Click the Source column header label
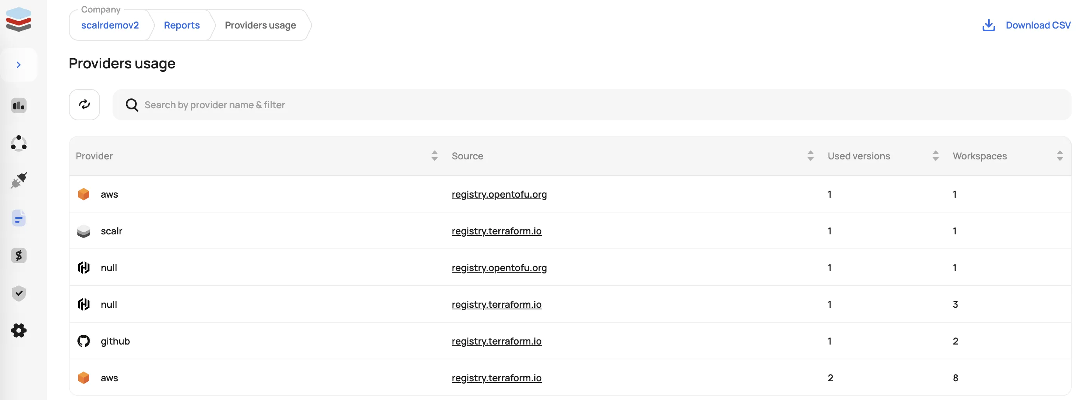Viewport: 1085px width, 400px height. [467, 156]
